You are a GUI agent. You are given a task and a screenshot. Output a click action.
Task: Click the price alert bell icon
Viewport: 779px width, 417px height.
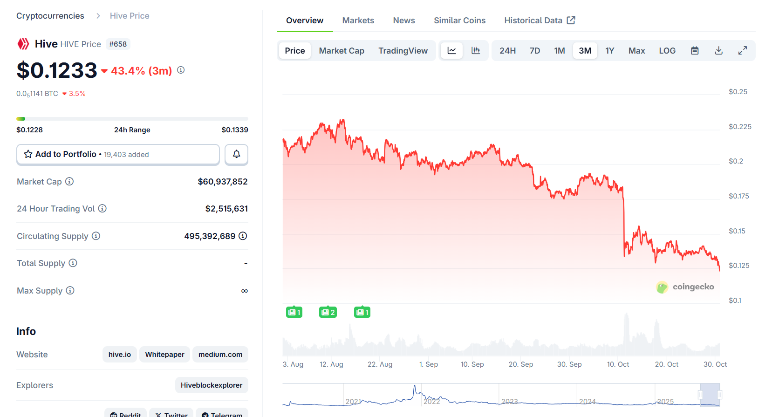[x=236, y=154]
